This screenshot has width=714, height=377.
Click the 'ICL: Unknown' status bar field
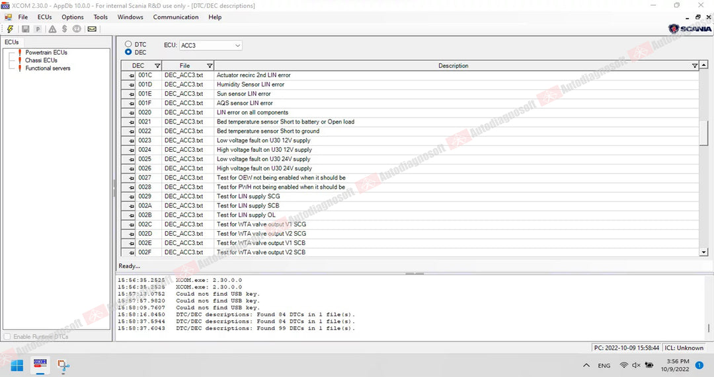[x=684, y=348]
